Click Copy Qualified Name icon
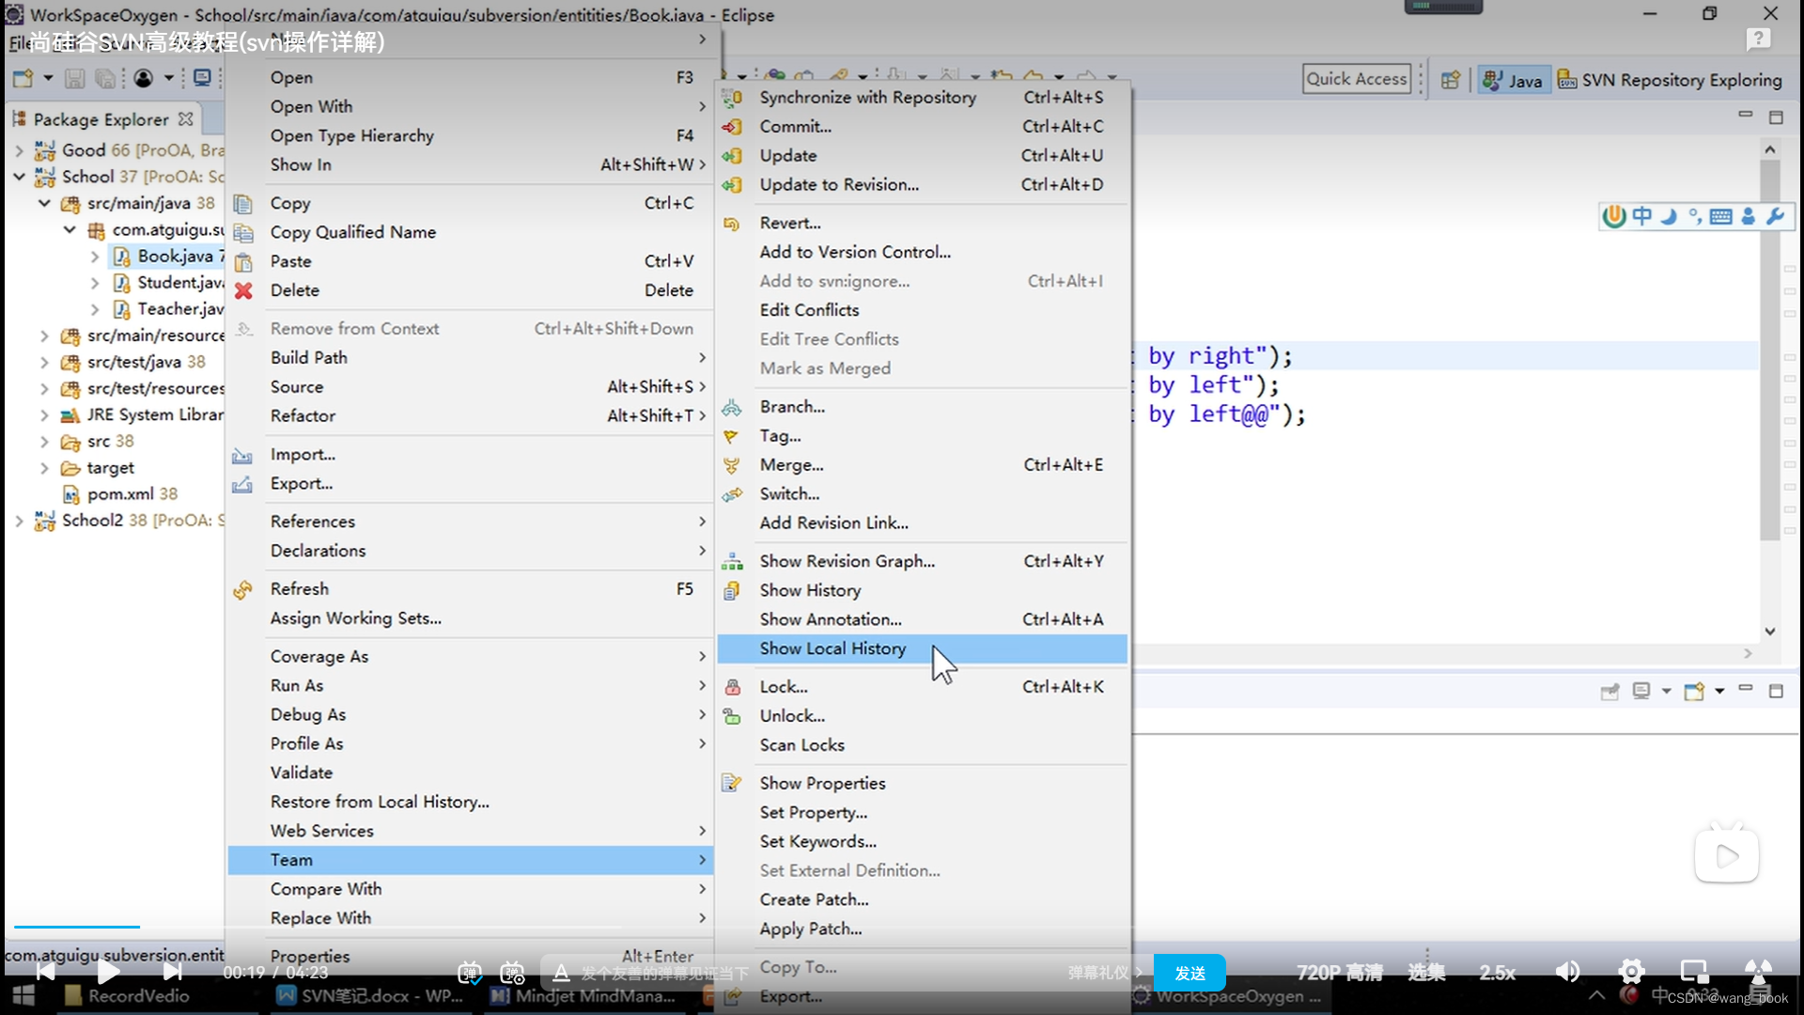The image size is (1804, 1015). coord(243,232)
